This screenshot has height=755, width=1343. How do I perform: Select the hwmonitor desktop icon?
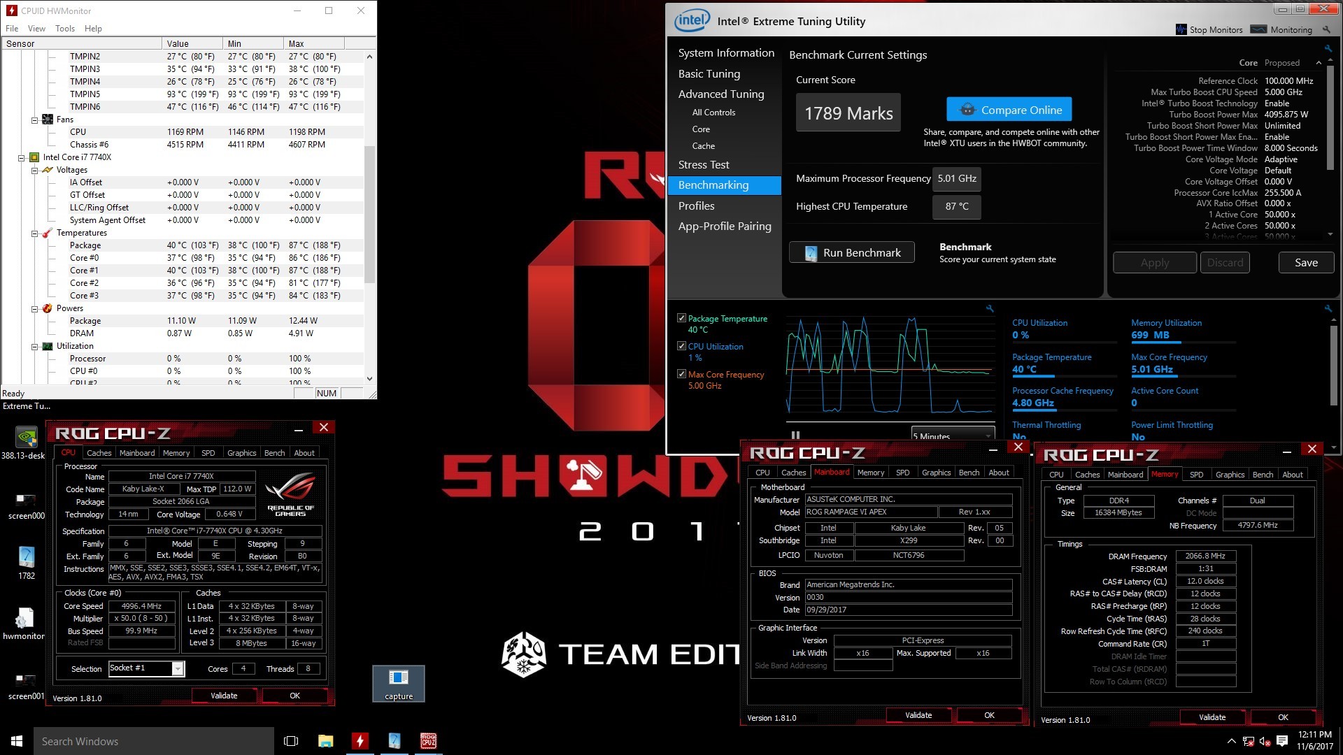click(24, 624)
